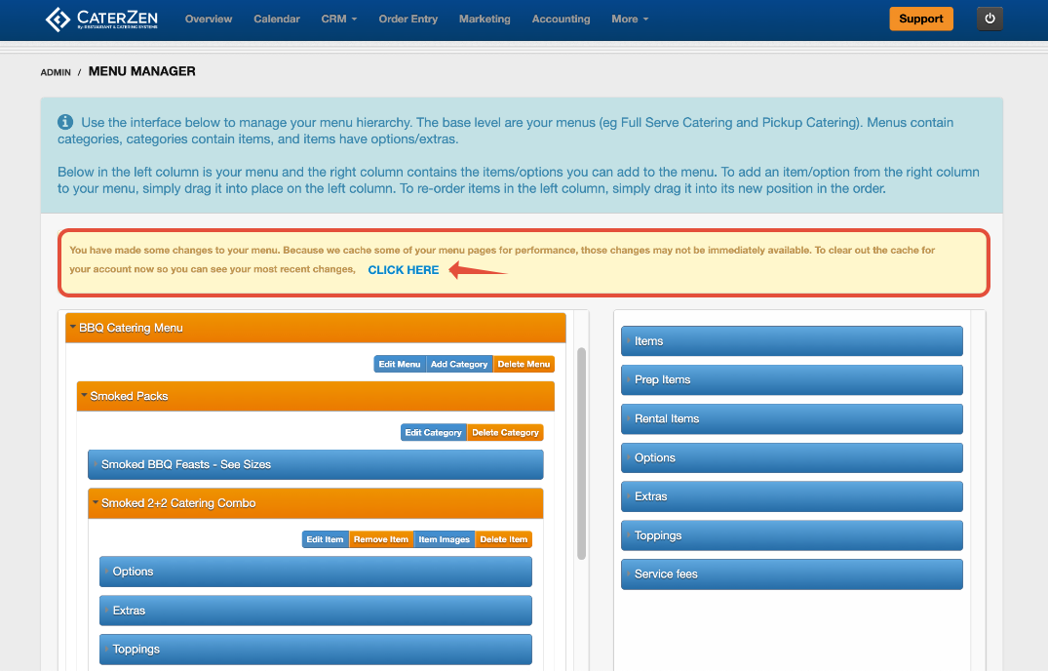Screen dimensions: 1048x671
Task: Click the orange Support button
Action: click(x=921, y=19)
